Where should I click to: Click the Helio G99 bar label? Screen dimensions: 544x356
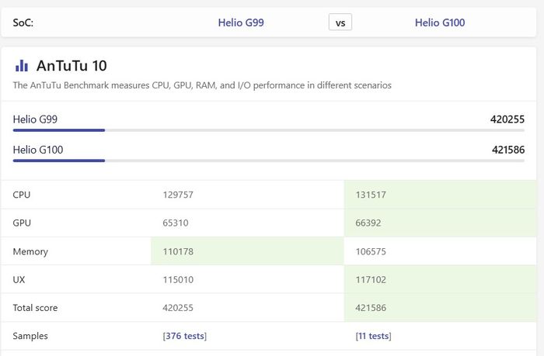click(35, 119)
